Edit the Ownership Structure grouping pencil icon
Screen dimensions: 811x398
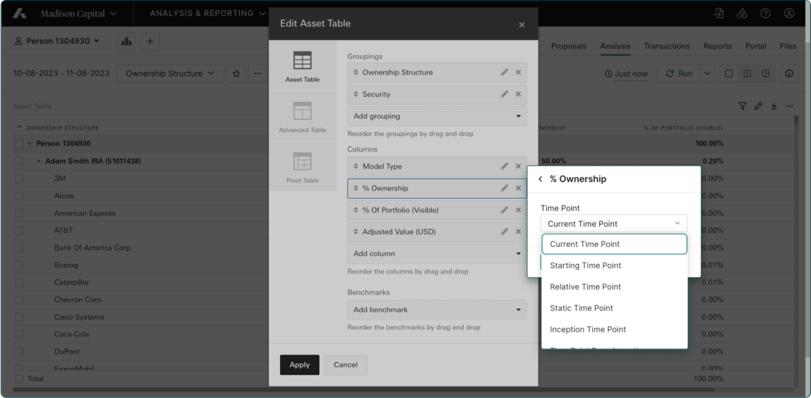click(x=504, y=72)
